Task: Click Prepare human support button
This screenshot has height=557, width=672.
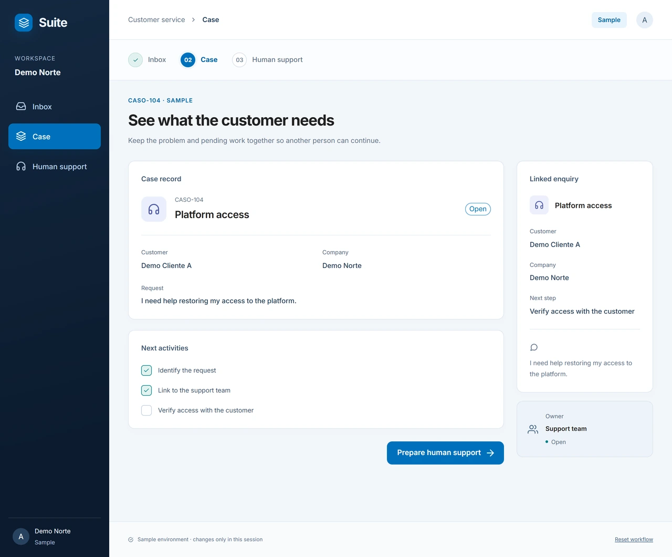Action: [x=445, y=453]
